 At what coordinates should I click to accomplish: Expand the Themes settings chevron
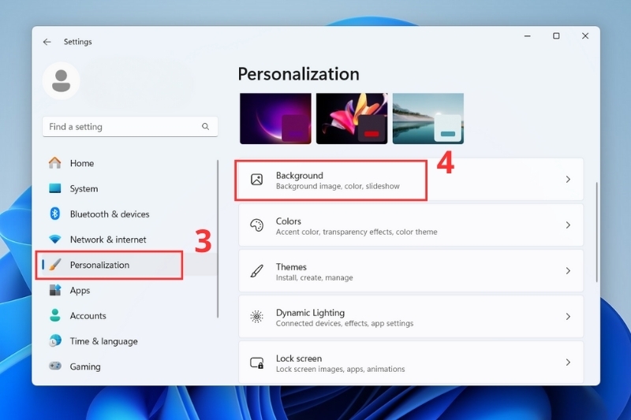[x=568, y=271]
